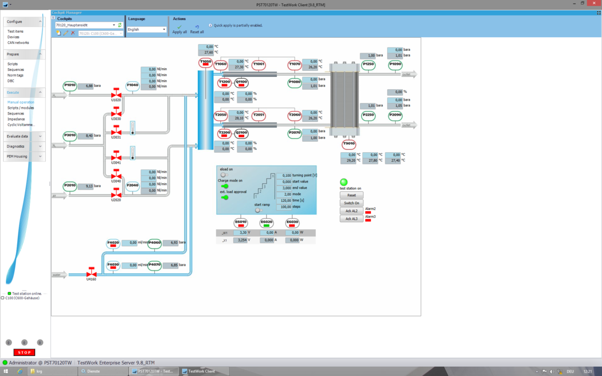Click the green refresh cockpits icon
Screen dimensions: 602x376
120,25
